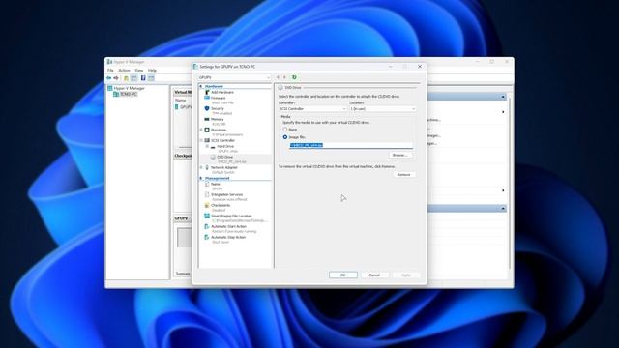
Task: Go to previous VM with left arrow in settings
Action: [278, 77]
